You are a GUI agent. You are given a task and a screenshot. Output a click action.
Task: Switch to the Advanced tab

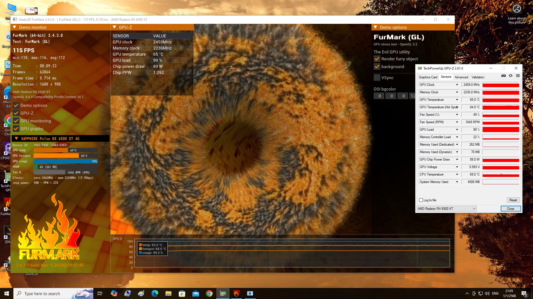[461, 77]
